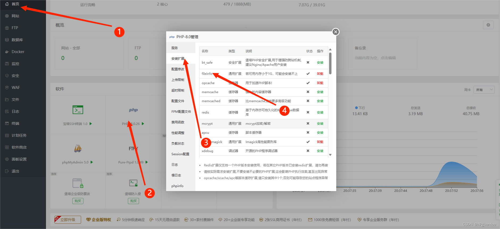Click the 计划任务 icon in sidebar

[x=7, y=135]
